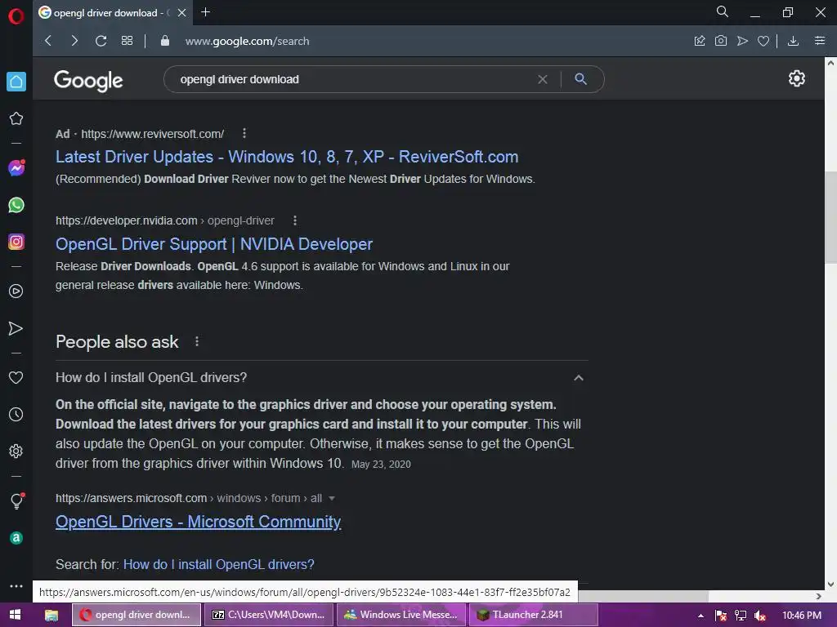Click the vertical scrollbar thumb

(830, 217)
